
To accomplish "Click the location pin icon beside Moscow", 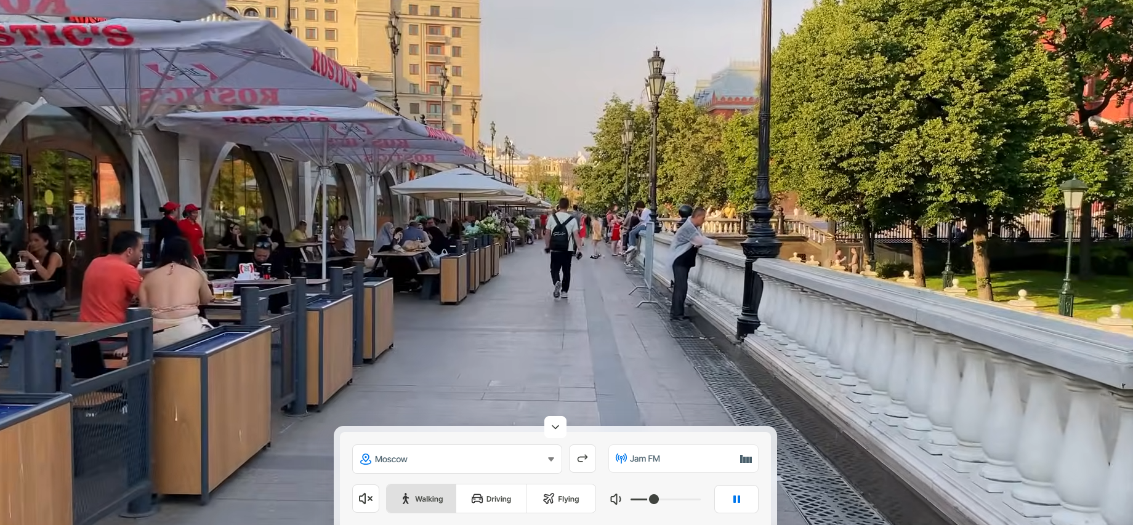I will coord(365,459).
